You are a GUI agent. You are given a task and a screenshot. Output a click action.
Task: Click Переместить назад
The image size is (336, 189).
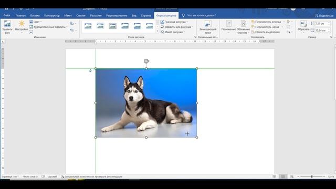(x=265, y=27)
